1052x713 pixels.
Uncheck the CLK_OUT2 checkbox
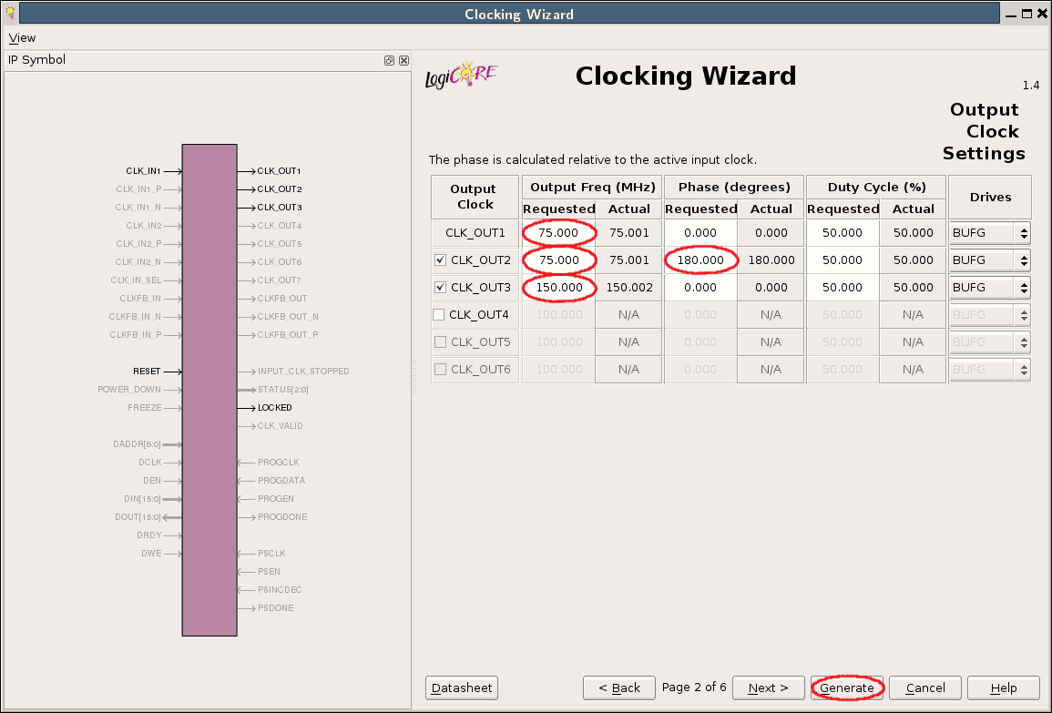pyautogui.click(x=441, y=260)
